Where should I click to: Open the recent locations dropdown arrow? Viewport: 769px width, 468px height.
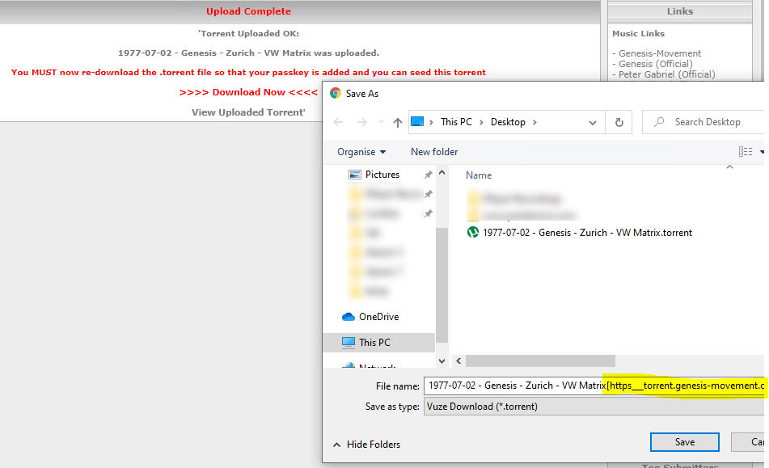coord(381,123)
